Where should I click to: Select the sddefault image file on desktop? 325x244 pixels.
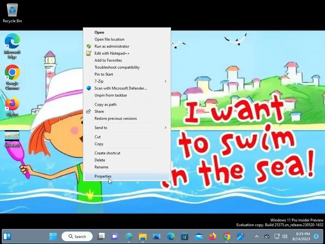12,139
